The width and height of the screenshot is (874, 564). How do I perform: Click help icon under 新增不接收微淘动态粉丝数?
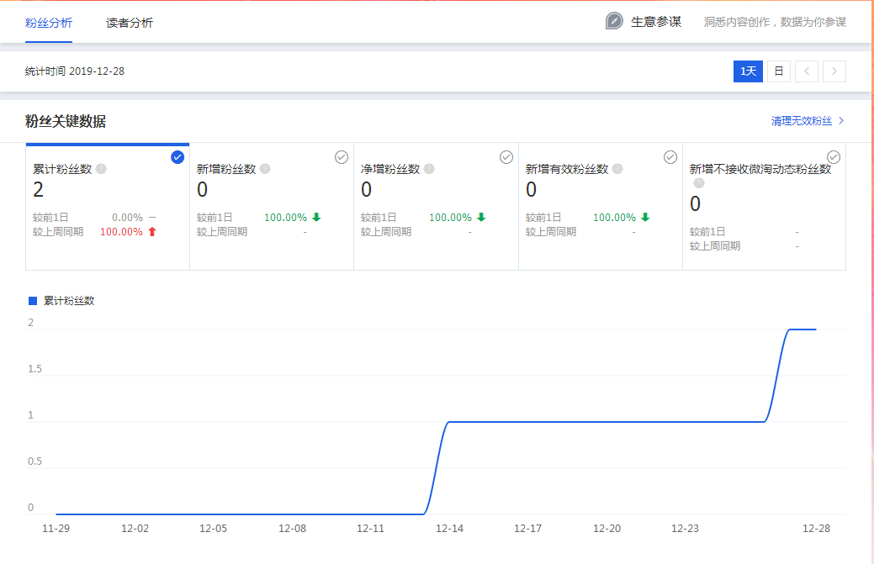point(699,183)
